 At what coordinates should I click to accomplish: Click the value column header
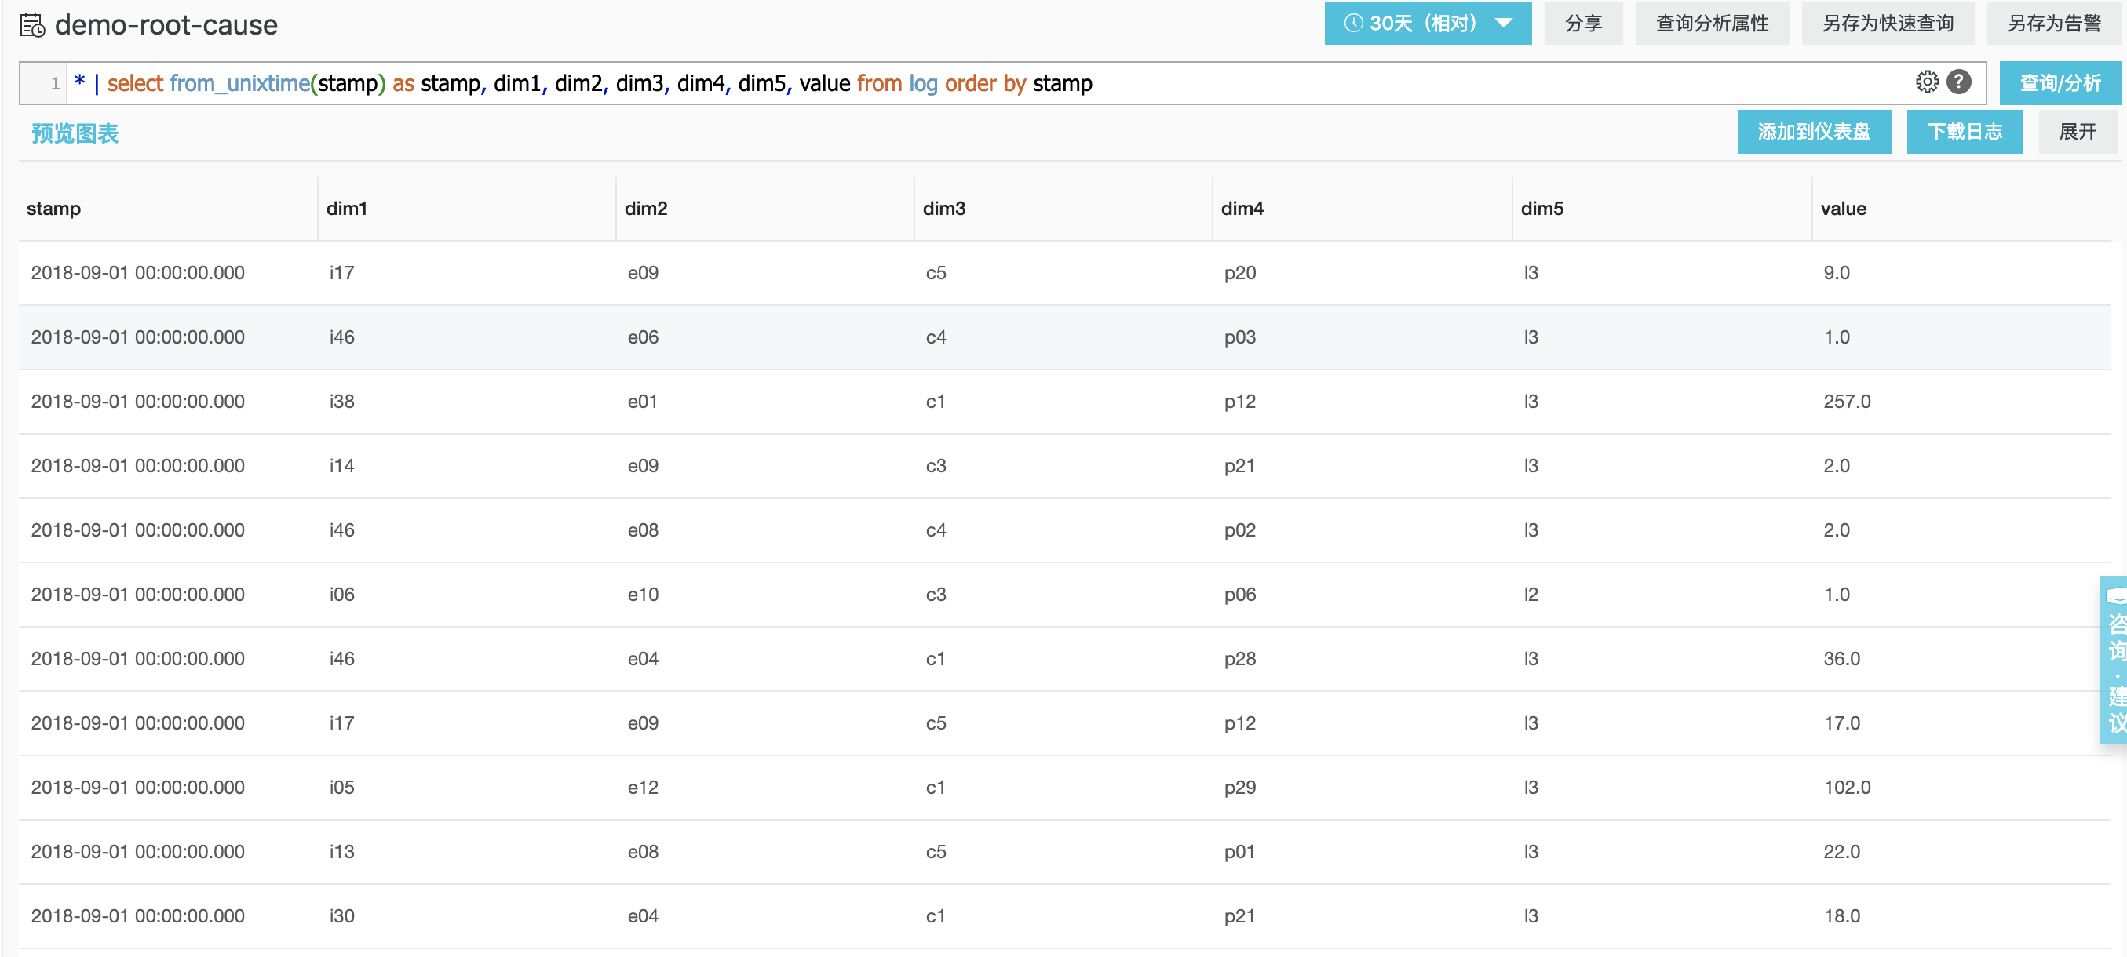1843,209
